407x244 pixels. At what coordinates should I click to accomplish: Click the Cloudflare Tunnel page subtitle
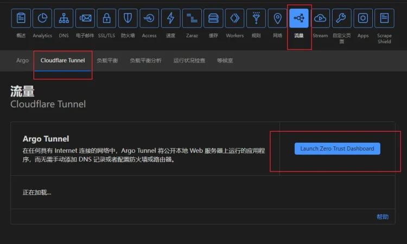pos(48,104)
